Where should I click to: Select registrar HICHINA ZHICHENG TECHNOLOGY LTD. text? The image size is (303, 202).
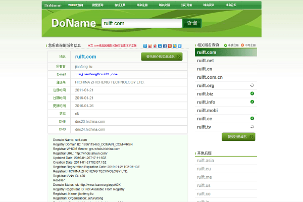click(110, 82)
